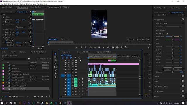This screenshot has height=105, width=187.
Task: Open Input LUT dropdown
Action: point(173,23)
